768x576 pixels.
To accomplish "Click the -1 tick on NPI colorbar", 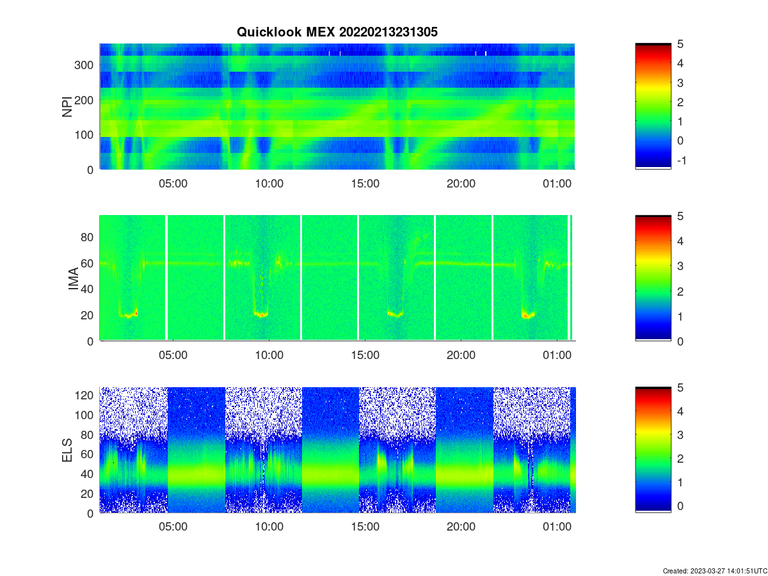I will pos(682,161).
